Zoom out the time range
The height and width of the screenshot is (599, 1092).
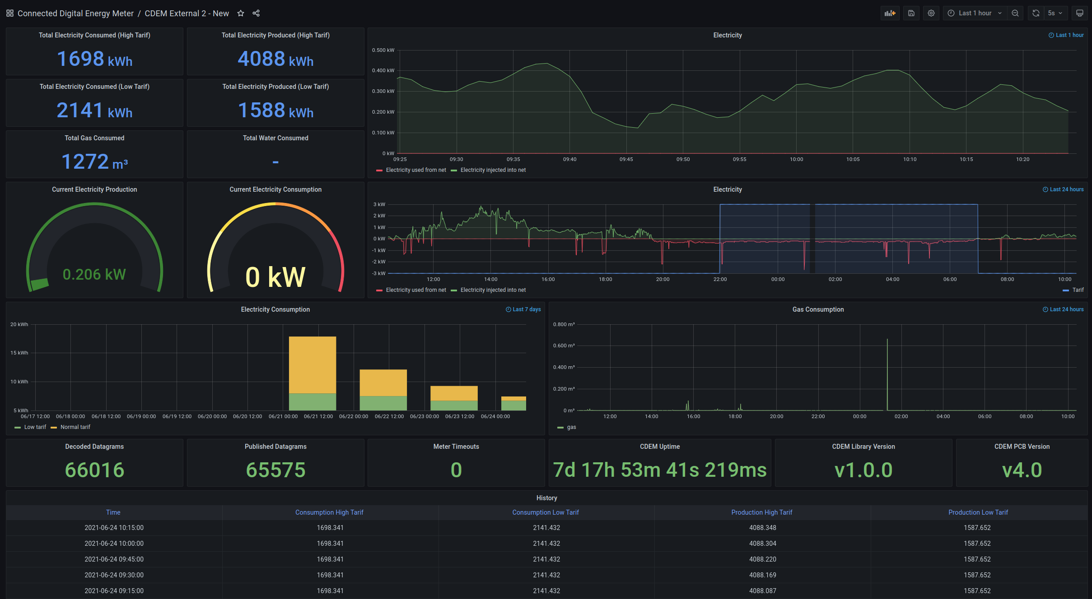click(1015, 13)
